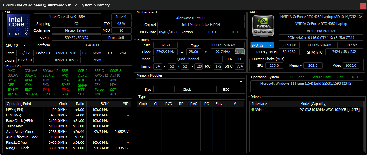The height and width of the screenshot is (155, 367).
Task: Click the Alienware 032M00 motherboard field
Action: [x=190, y=18]
